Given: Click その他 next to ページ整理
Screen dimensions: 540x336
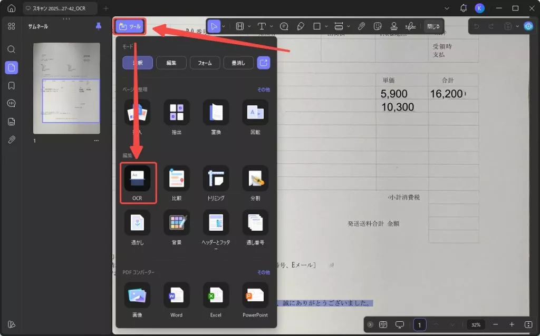Looking at the screenshot, I should click(x=264, y=90).
